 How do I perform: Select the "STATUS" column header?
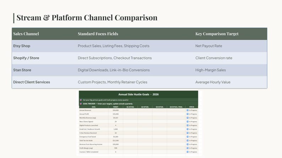click(x=192, y=107)
